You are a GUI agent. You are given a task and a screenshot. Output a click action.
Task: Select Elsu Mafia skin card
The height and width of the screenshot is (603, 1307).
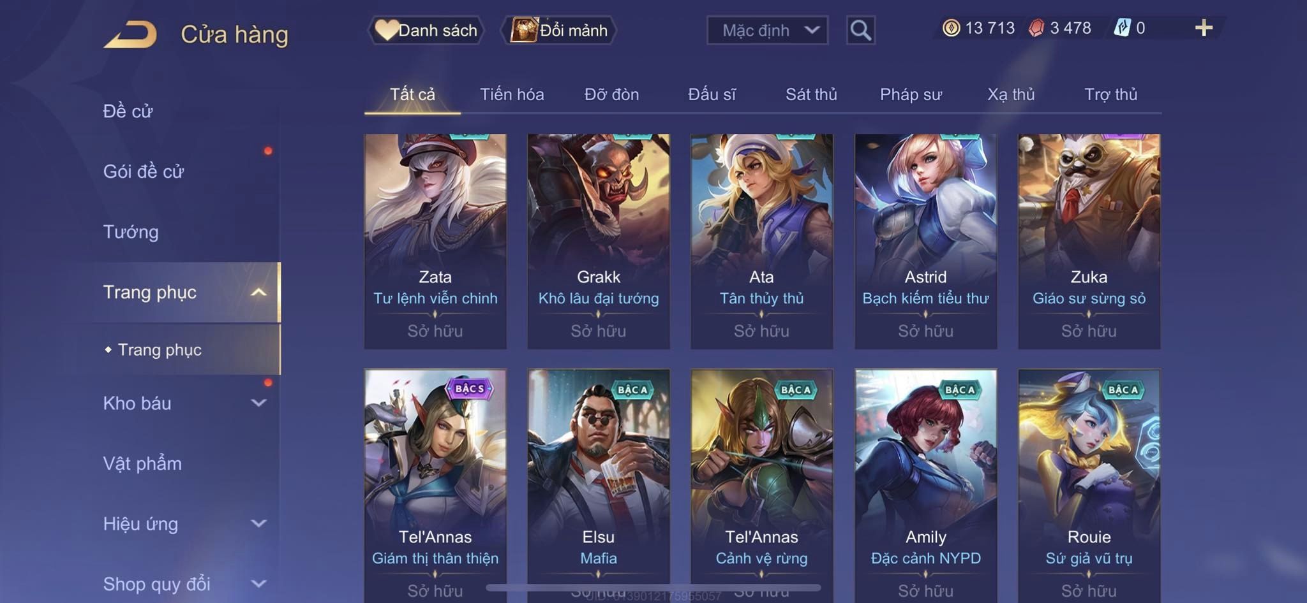[x=599, y=486]
